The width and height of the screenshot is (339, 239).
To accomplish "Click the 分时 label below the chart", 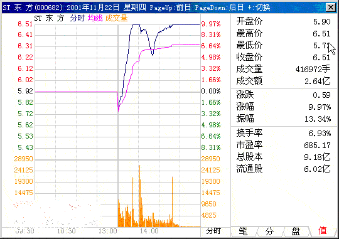I will click(213, 231).
